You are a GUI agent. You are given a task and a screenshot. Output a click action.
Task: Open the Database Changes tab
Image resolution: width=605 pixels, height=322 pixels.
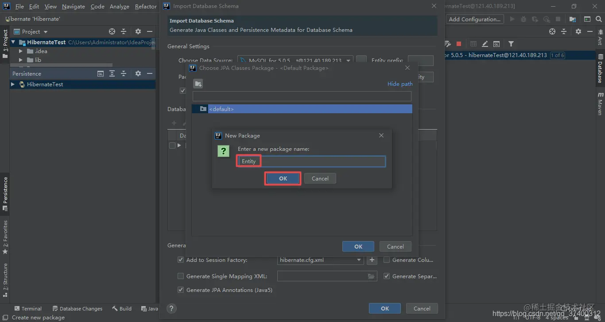pos(78,308)
